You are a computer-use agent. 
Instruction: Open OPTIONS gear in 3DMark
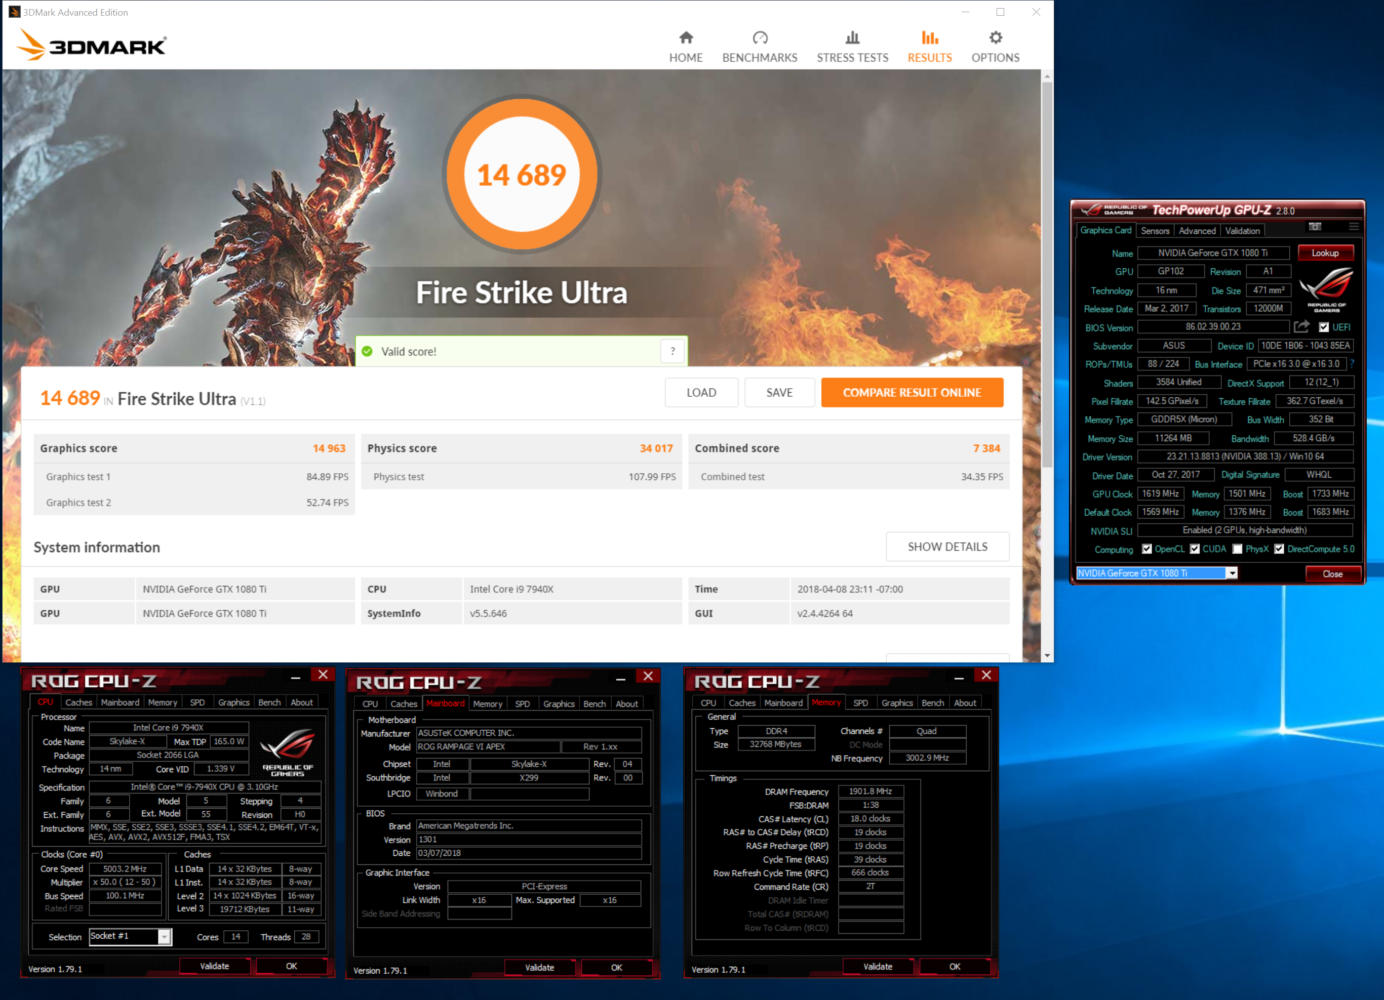[x=995, y=47]
